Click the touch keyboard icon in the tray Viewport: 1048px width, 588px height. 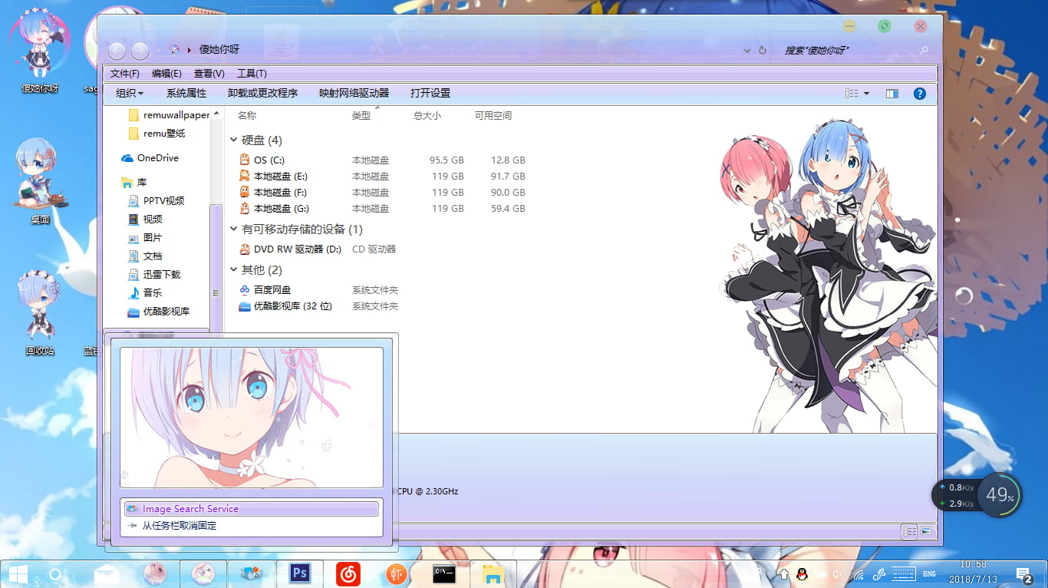coord(903,574)
